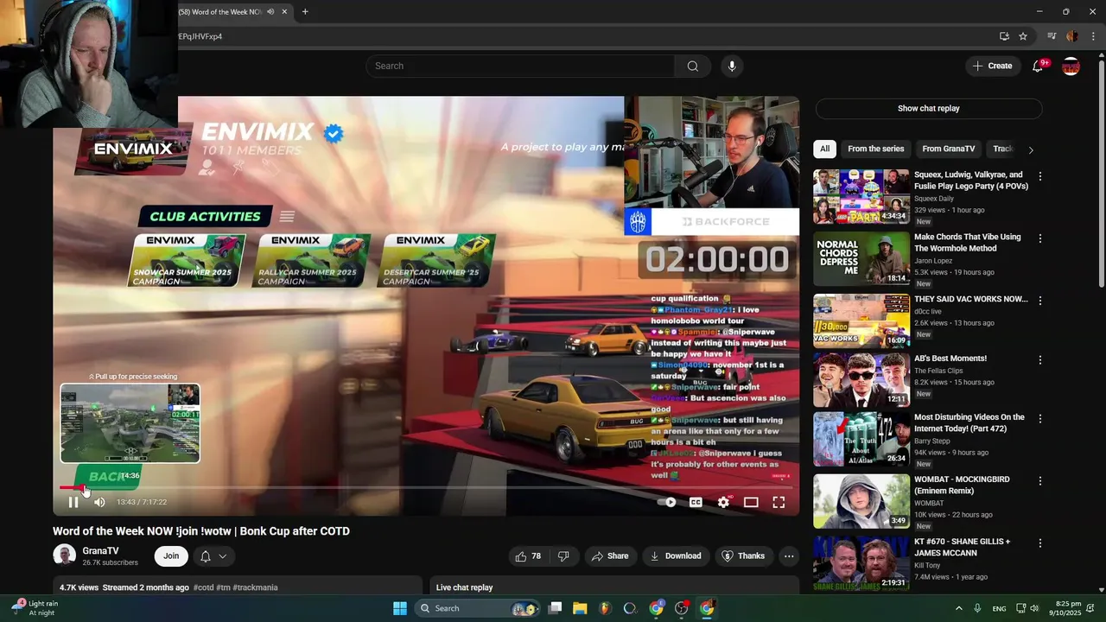The image size is (1106, 622).
Task: Enter full screen mode
Action: [779, 502]
